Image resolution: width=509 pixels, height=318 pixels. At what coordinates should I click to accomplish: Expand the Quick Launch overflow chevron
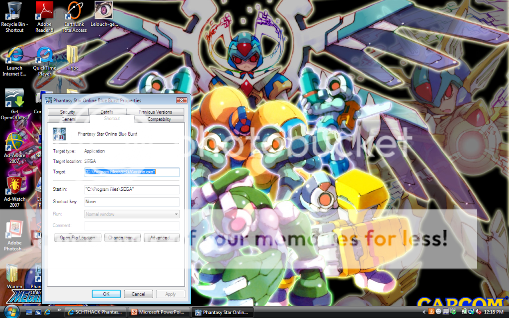(60, 310)
